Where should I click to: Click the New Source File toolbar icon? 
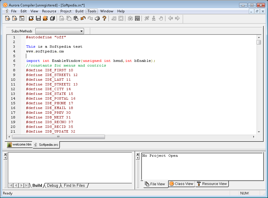[x=8, y=18]
